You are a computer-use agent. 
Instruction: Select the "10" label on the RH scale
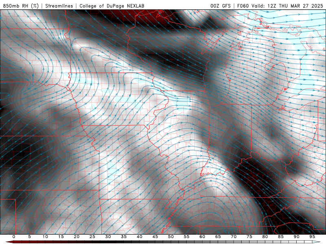pyautogui.click(x=45, y=237)
